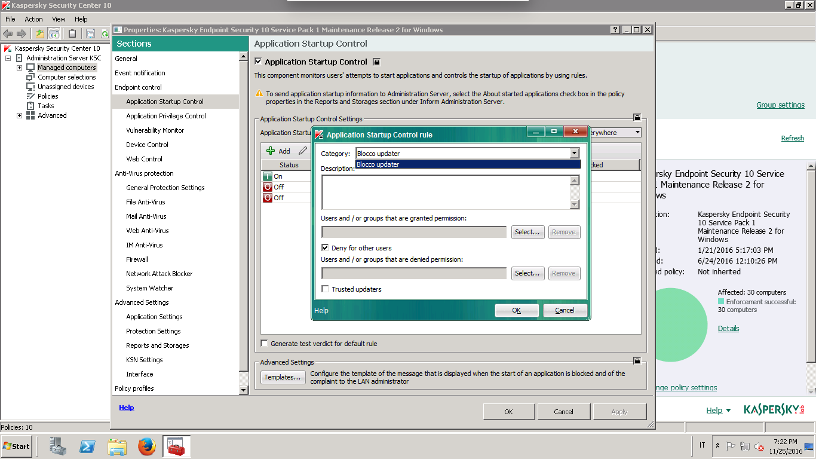Viewport: 816px width, 459px height.
Task: Click the Forward arrow in the main toolbar
Action: tap(22, 33)
